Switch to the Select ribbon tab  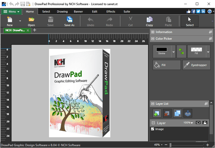point(46,12)
